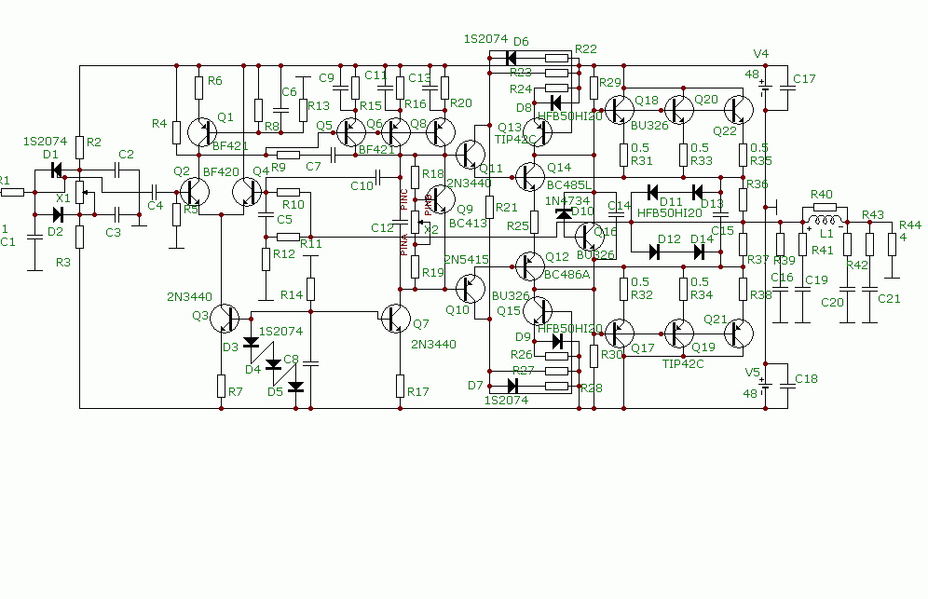Click output transistor Q21 symbol
This screenshot has height=599, width=928.
coord(739,334)
